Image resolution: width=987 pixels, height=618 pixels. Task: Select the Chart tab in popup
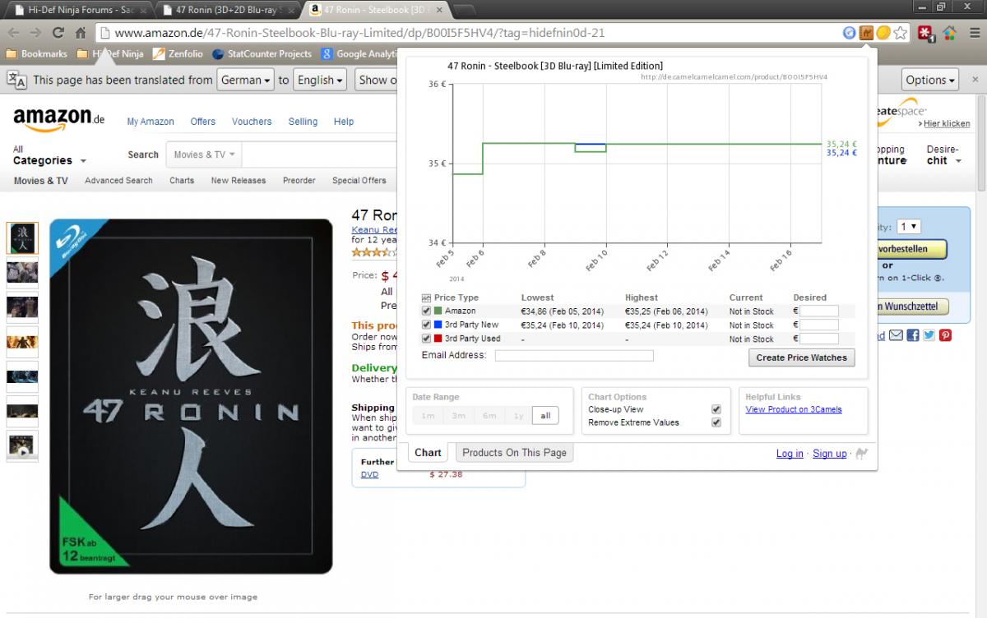[428, 452]
